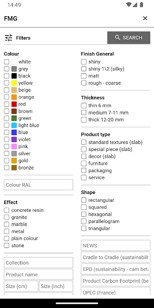This screenshot has height=308, width=154.
Task: Open the Cradle to Cradle field
Action: tap(115, 257)
